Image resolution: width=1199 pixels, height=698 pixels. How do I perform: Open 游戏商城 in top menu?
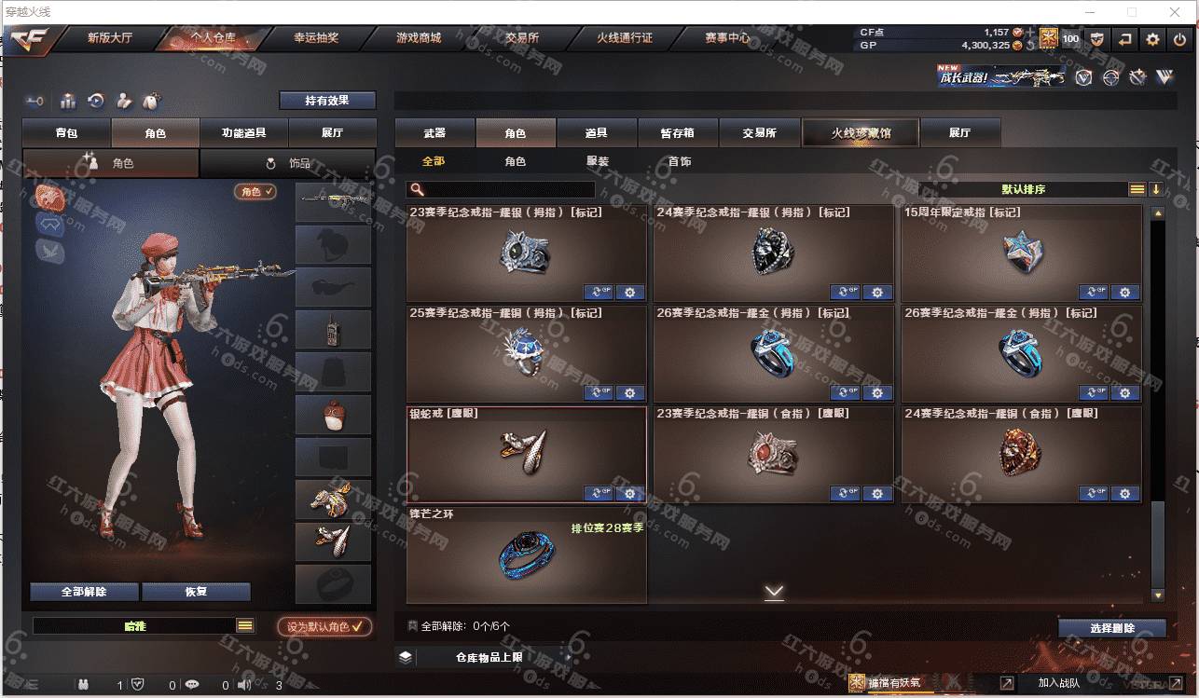419,38
